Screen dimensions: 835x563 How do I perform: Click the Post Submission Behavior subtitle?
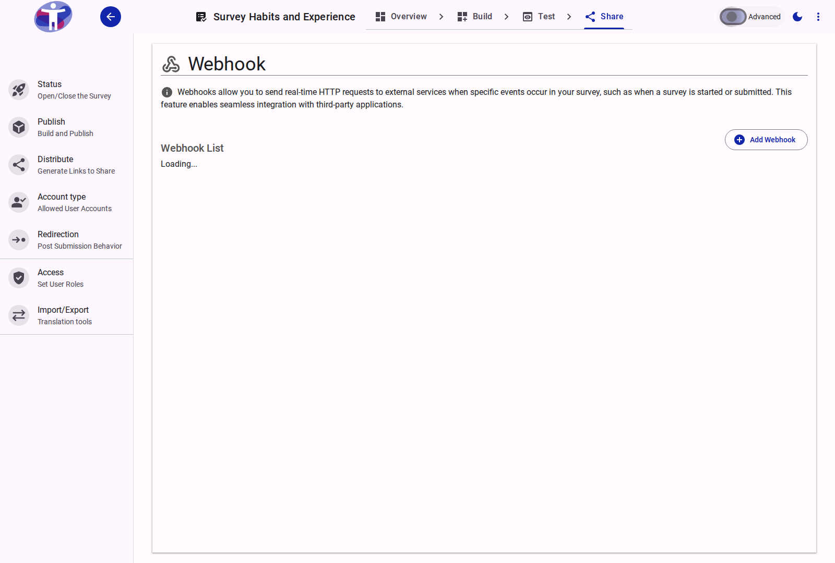click(x=80, y=246)
